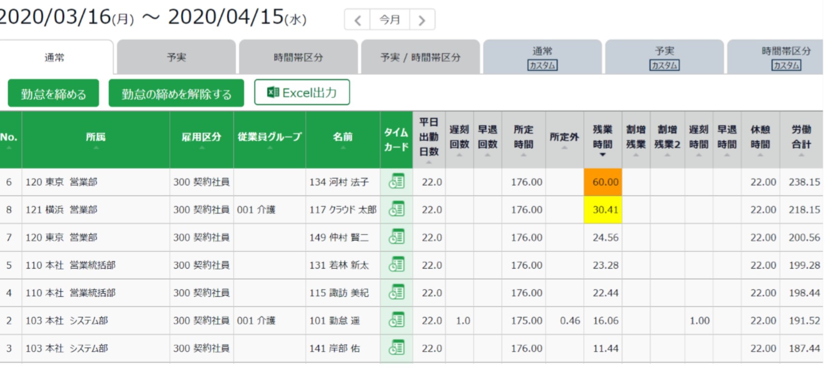Screen dimensions: 825x368
Task: Switch to the 時間帯区分 tab
Action: pyautogui.click(x=298, y=58)
